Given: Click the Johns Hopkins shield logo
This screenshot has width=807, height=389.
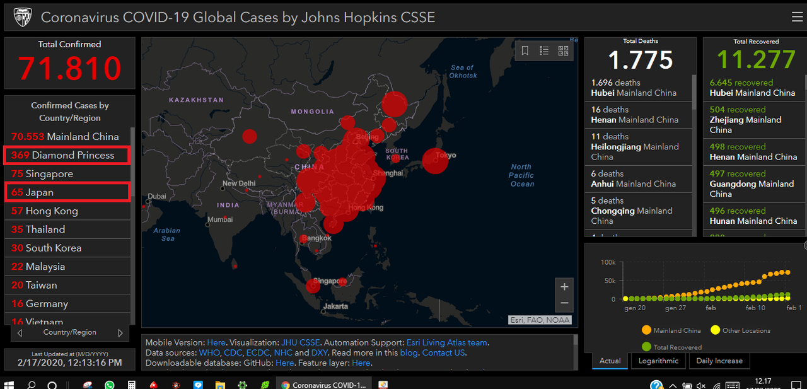Looking at the screenshot, I should 22,17.
